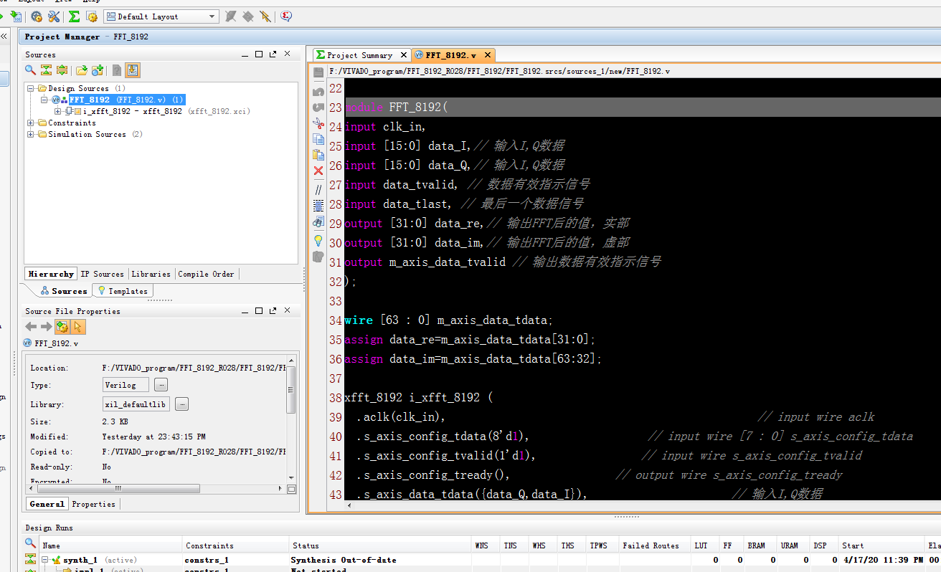
Task: Switch to the Project Summary tab
Action: pyautogui.click(x=359, y=54)
